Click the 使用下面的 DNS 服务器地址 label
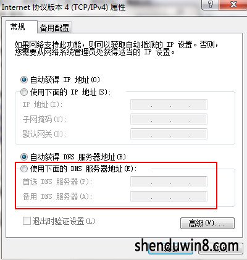This screenshot has width=247, height=260. [83, 169]
